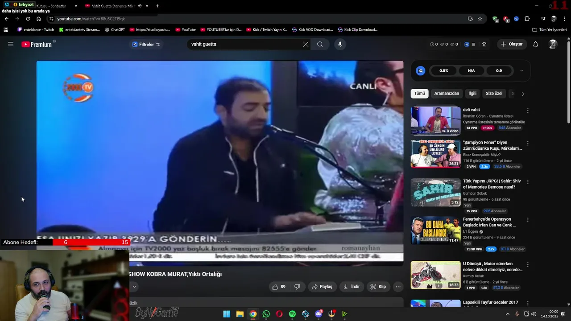The width and height of the screenshot is (571, 321).
Task: Open browser home page button
Action: click(38, 19)
